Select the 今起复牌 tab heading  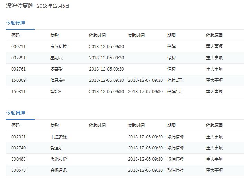pos(15,113)
